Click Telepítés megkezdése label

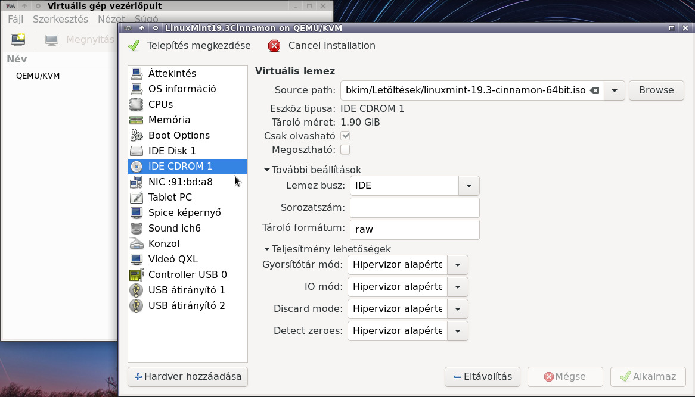click(x=198, y=46)
